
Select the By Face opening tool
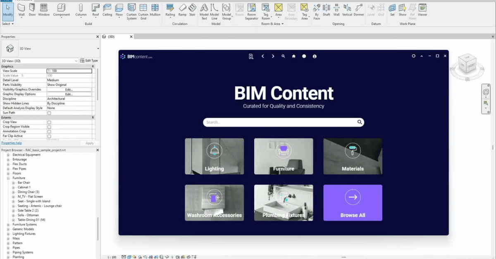[x=317, y=12]
